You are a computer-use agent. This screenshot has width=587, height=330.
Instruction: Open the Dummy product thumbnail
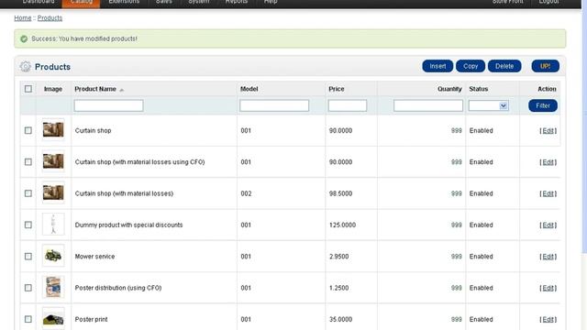53,224
